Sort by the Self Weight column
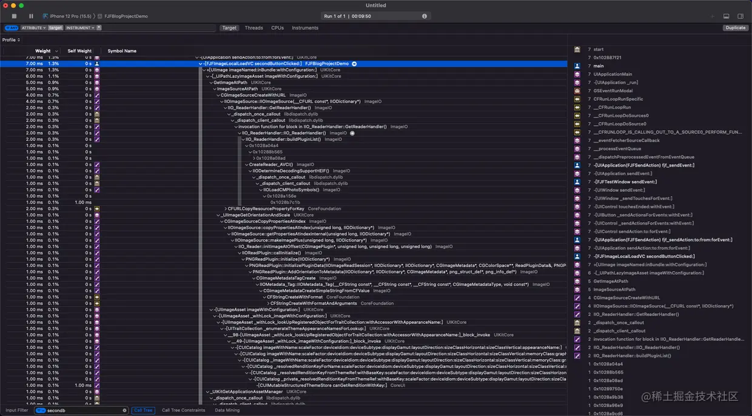This screenshot has height=416, width=752. pyautogui.click(x=79, y=51)
